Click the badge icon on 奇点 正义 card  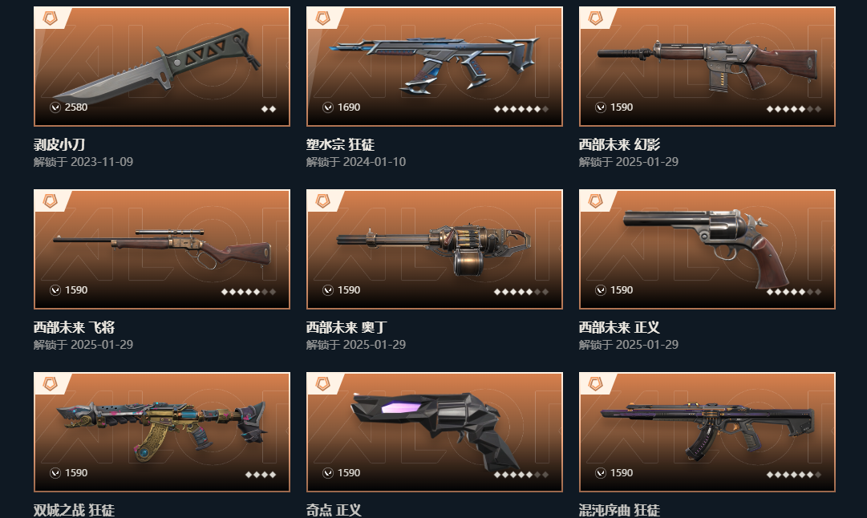point(323,383)
